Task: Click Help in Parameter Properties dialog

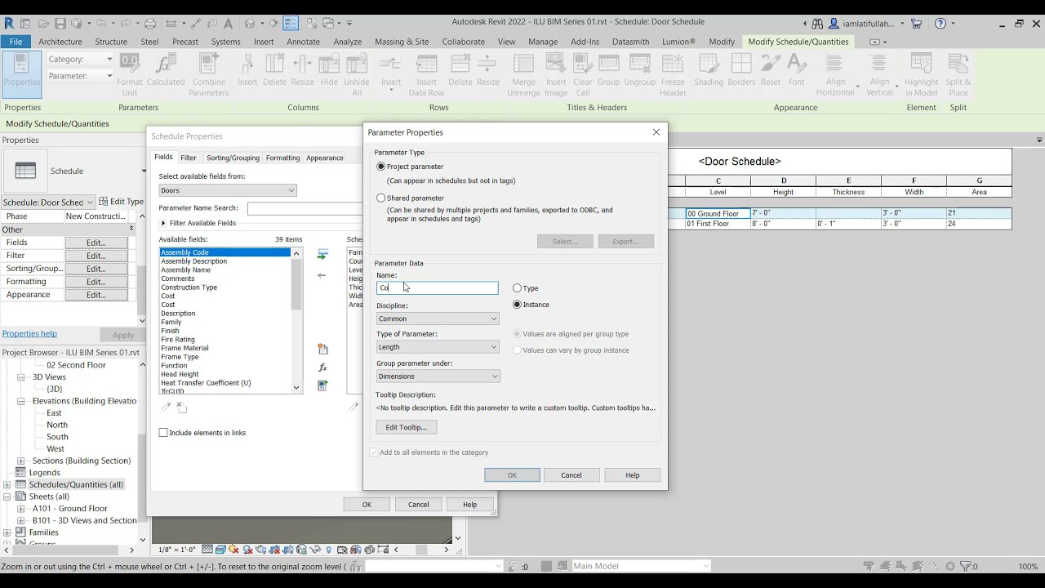Action: pos(633,475)
